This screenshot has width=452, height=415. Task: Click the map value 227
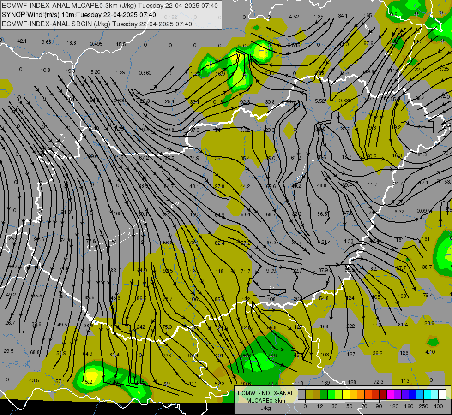pyautogui.click(x=166, y=384)
